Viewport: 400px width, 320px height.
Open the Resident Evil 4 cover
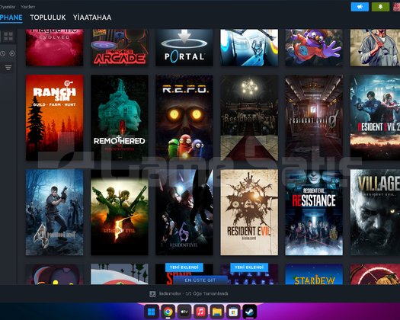point(55,213)
